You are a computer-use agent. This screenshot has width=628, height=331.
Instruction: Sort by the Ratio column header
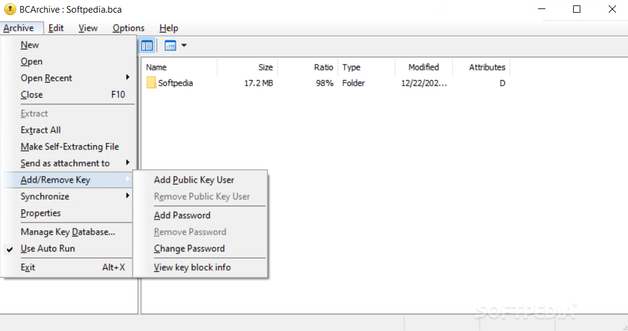[308, 68]
